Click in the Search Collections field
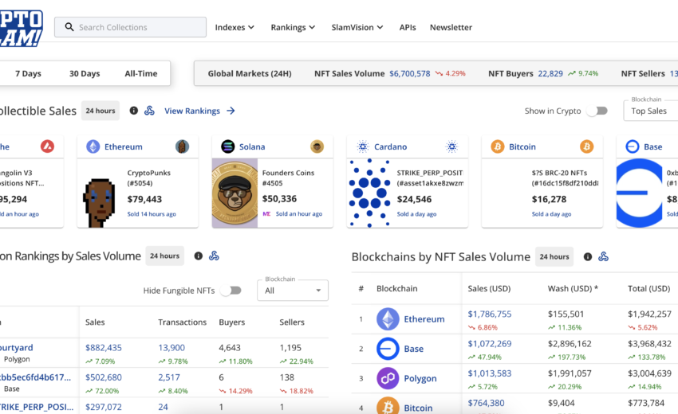Image resolution: width=678 pixels, height=414 pixels. (130, 27)
